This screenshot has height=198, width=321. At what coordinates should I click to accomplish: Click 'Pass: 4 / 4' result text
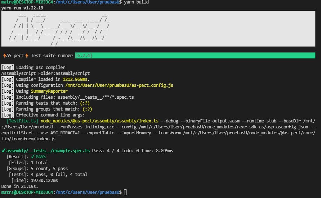(x=105, y=151)
